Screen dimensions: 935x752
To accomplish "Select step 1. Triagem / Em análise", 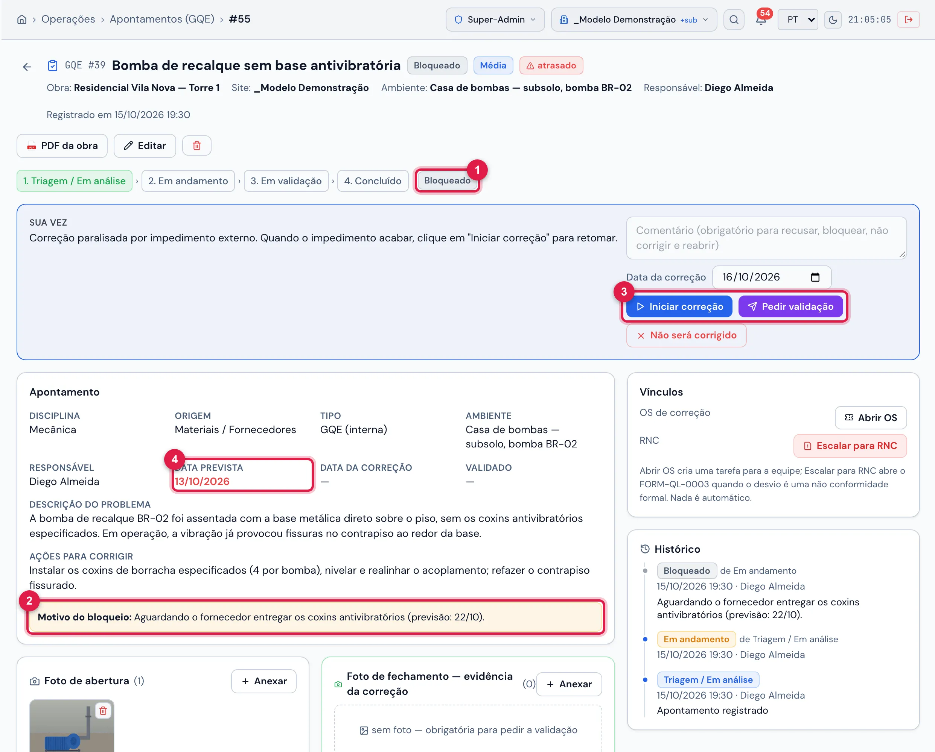I will click(x=75, y=180).
